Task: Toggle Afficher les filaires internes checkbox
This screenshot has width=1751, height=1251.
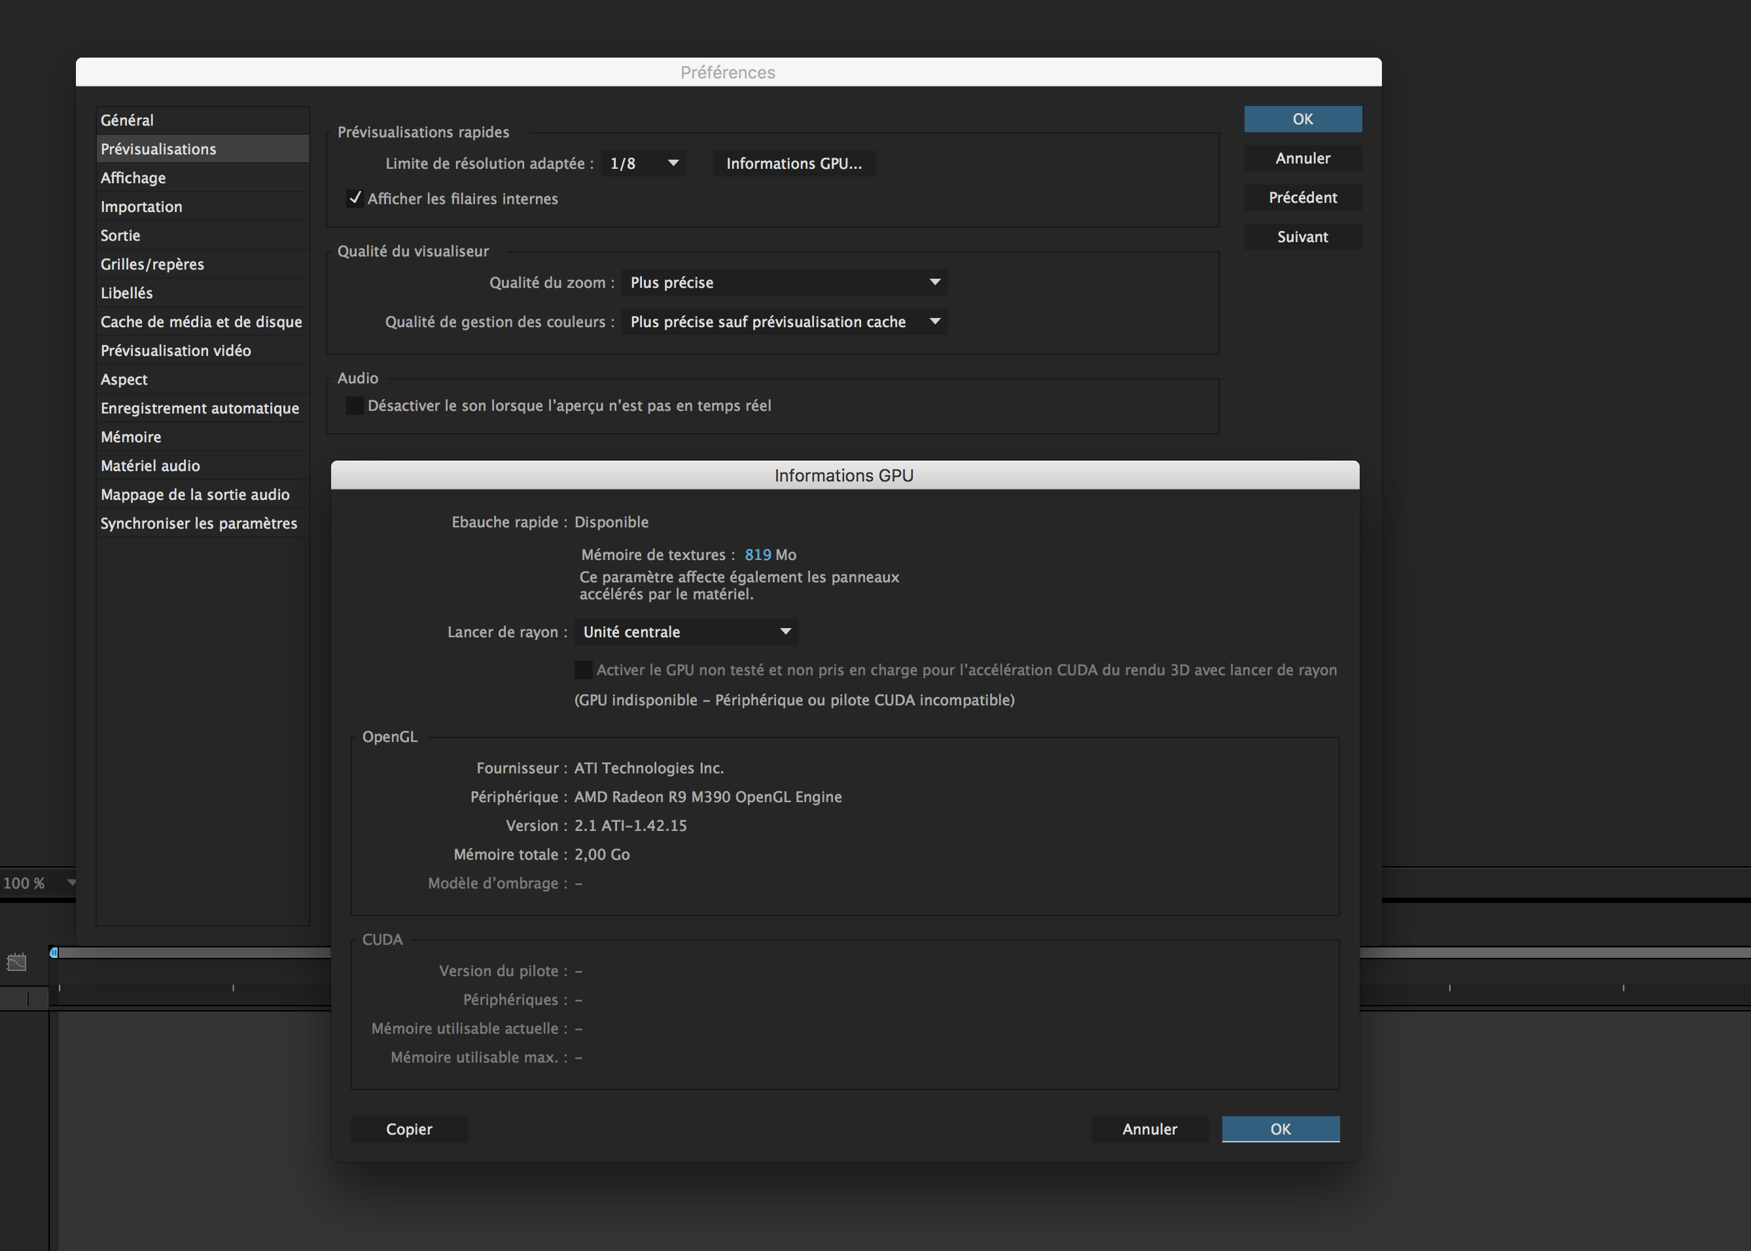Action: click(355, 199)
